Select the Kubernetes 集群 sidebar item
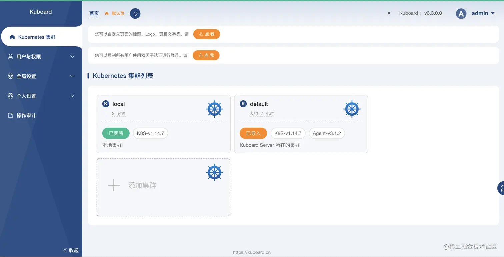Viewport: 504px width, 257px height. 41,37
